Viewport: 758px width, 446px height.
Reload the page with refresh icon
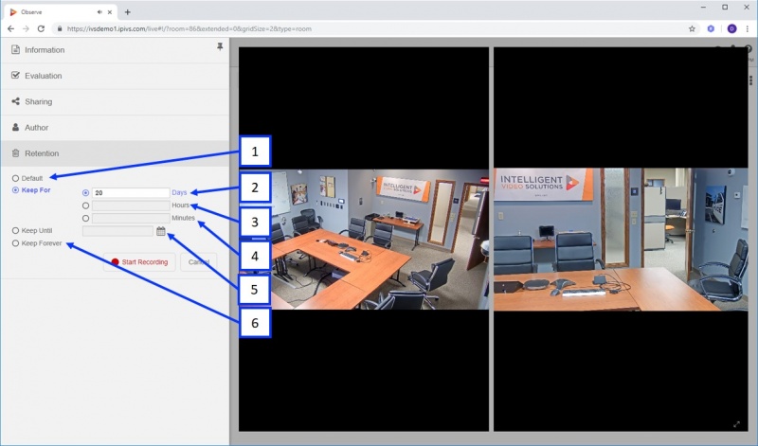click(41, 29)
